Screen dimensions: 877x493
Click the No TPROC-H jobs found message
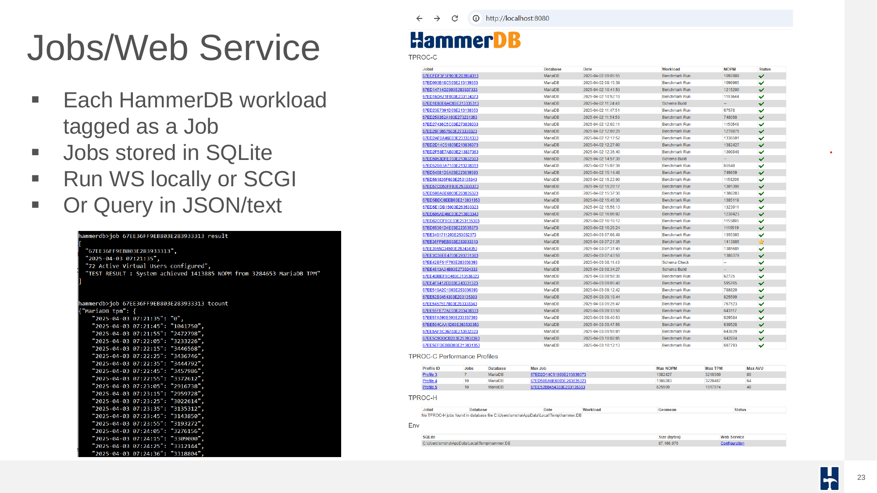click(x=501, y=415)
